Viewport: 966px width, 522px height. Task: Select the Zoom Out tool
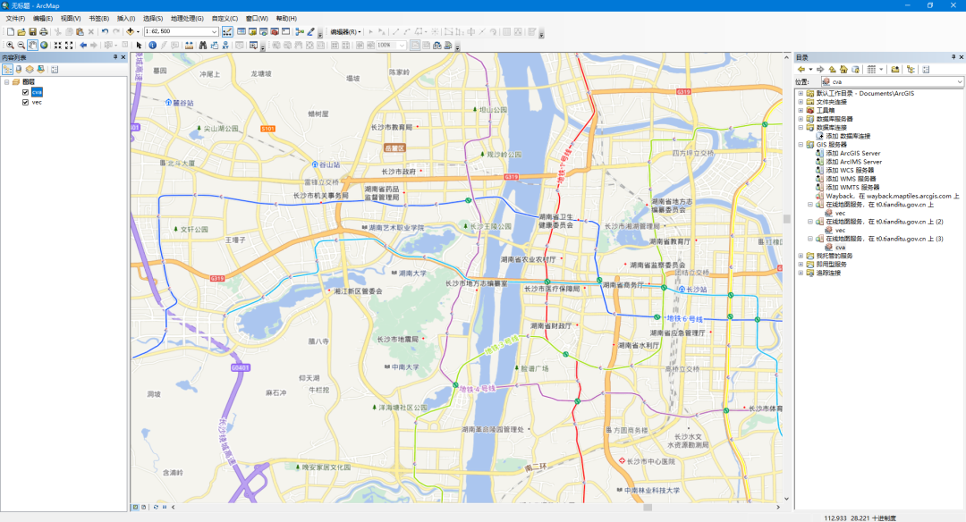coord(21,45)
